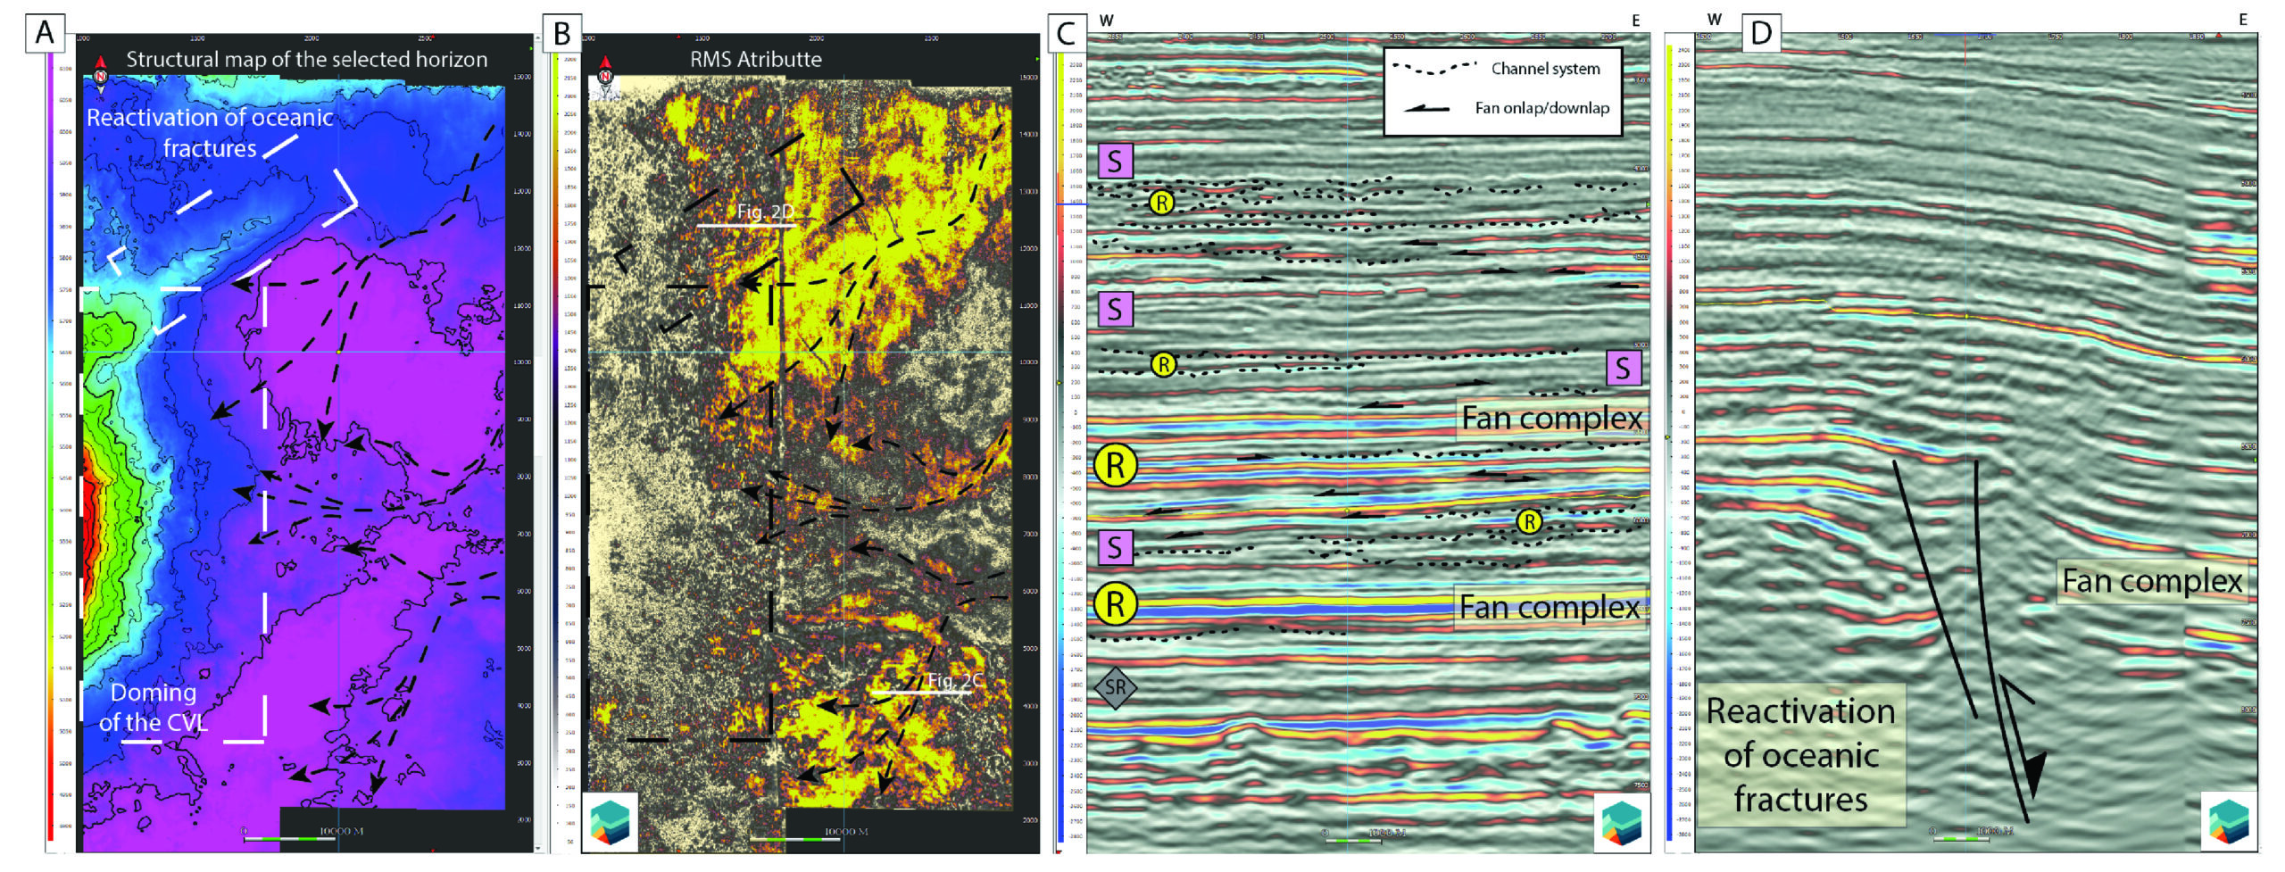Viewport: 2285px width, 872px height.
Task: Click the cube logo in panel B's corner
Action: click(611, 820)
